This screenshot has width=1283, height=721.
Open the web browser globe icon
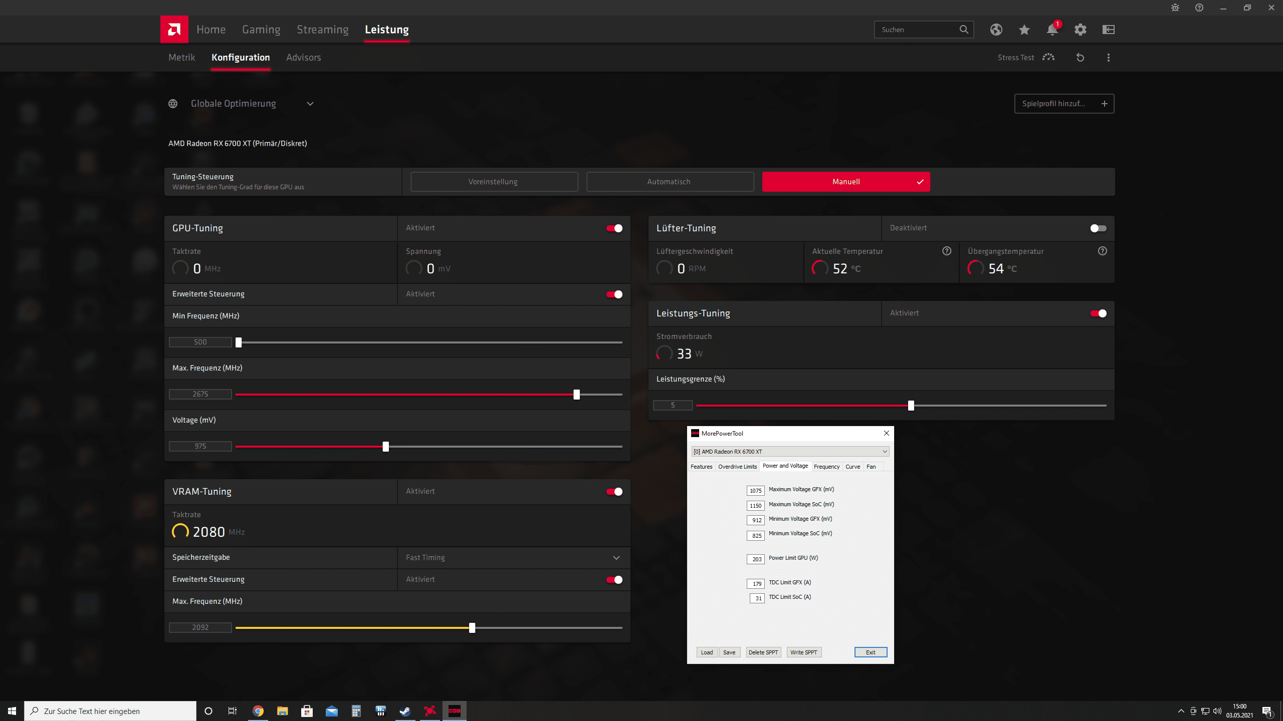coord(996,30)
